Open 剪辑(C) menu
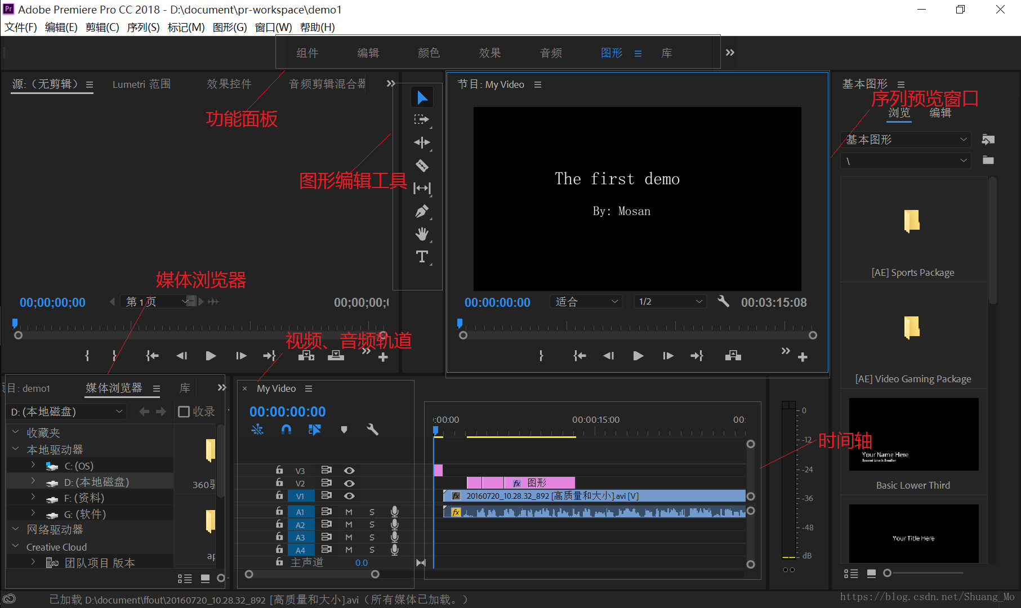 pyautogui.click(x=102, y=28)
